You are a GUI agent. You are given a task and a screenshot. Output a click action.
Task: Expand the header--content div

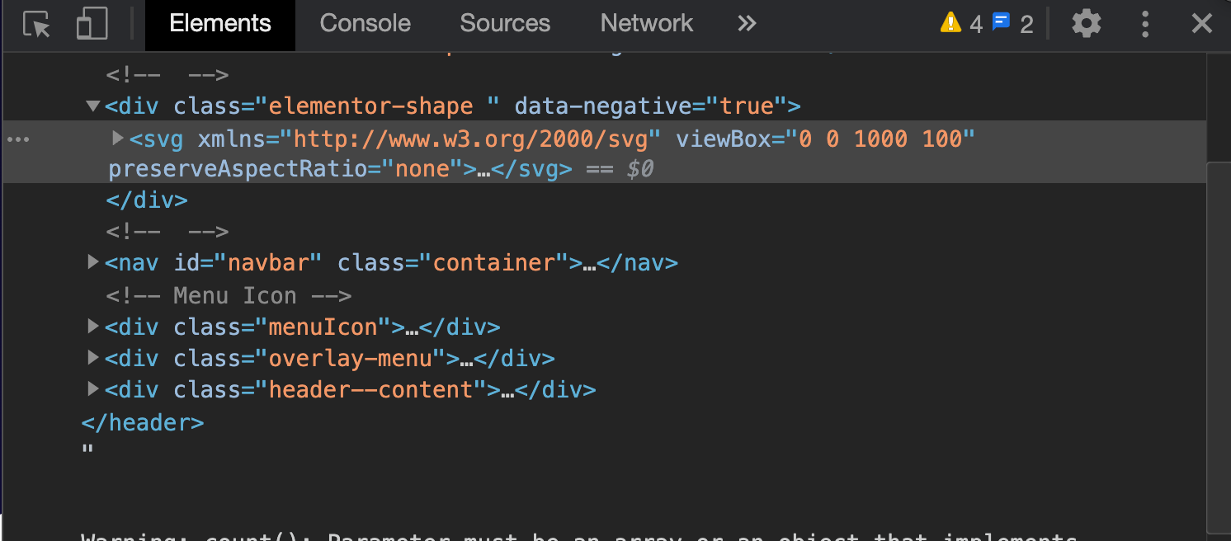[x=92, y=388]
